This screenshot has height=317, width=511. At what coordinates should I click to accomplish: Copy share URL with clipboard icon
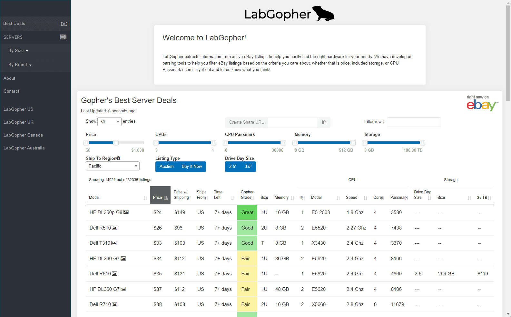tap(324, 122)
